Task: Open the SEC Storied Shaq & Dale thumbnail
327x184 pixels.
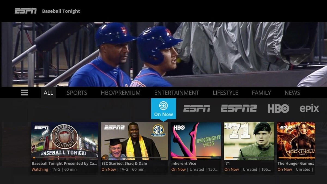Action: point(134,141)
